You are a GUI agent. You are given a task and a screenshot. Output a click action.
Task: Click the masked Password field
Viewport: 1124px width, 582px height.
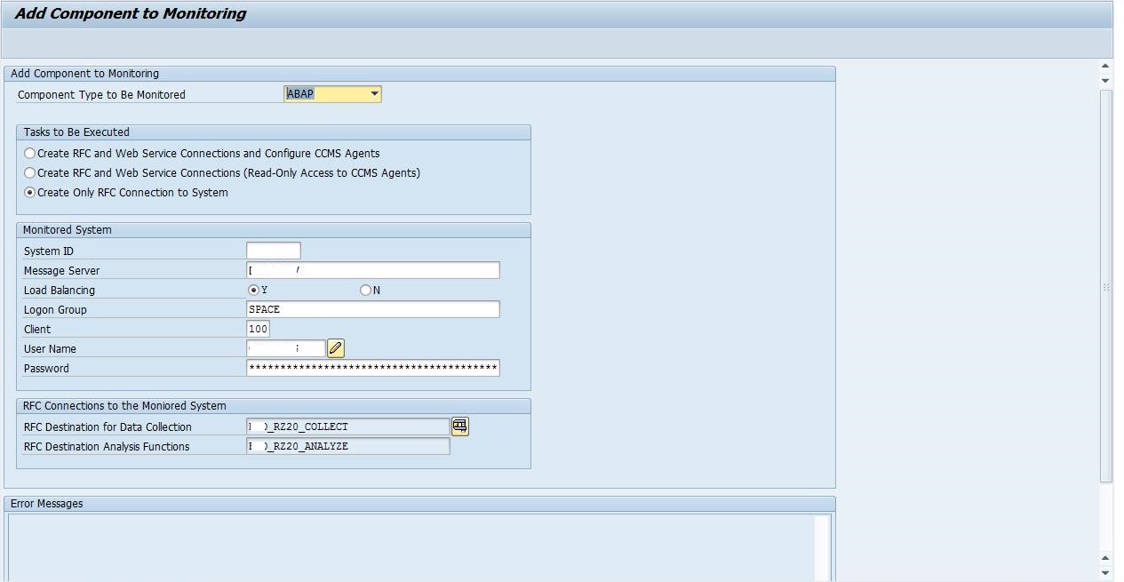tap(372, 367)
